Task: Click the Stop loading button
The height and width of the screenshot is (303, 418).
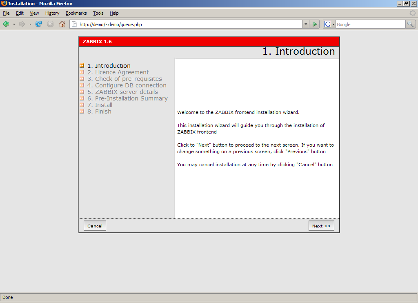Action: coord(50,24)
